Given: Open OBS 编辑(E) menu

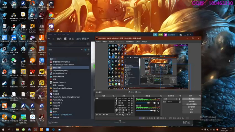Looking at the screenshot, I should pos(105,42).
